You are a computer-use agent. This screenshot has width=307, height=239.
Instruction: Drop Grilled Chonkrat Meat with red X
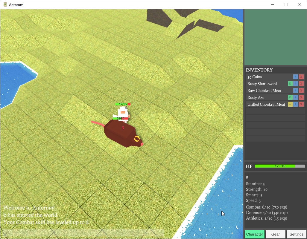click(301, 104)
